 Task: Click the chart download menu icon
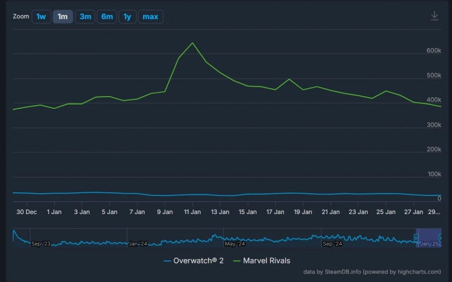pos(434,16)
